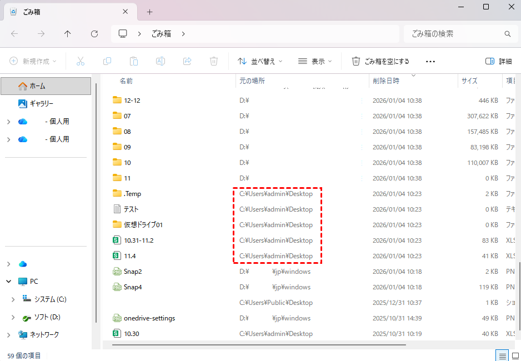
Task: Switch to details list view in status bar
Action: (x=502, y=355)
